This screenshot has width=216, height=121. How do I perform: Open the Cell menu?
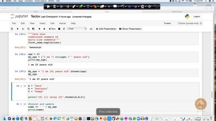[x=52, y=23]
